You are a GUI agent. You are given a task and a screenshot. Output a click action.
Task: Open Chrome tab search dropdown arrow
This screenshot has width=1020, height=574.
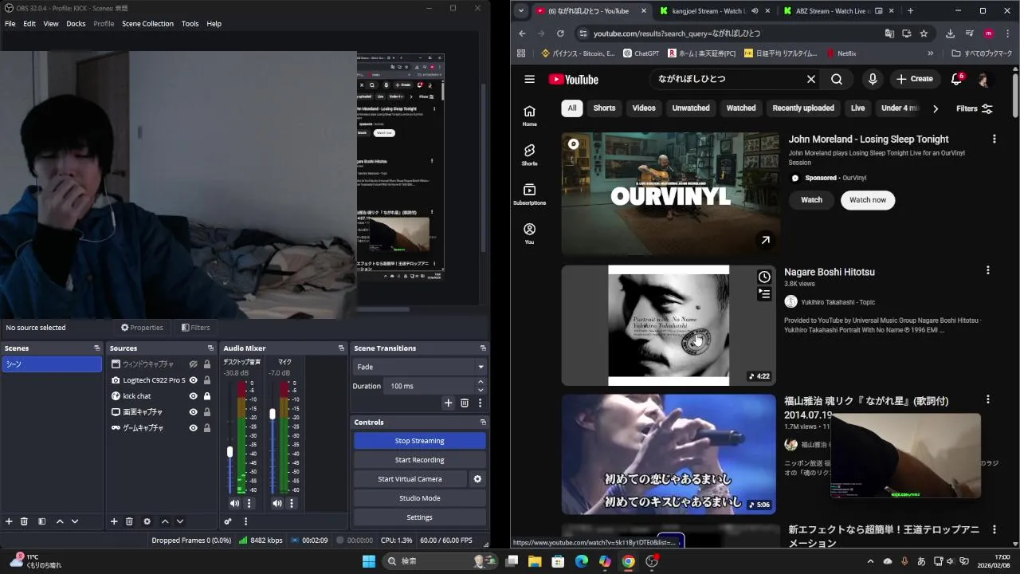(521, 11)
